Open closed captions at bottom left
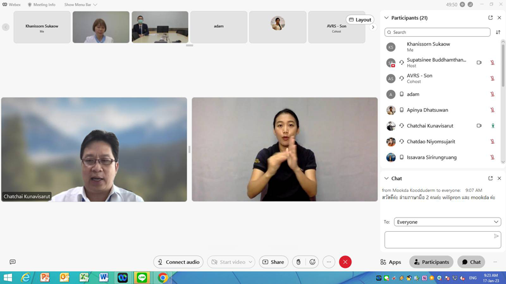The image size is (506, 284). click(13, 262)
